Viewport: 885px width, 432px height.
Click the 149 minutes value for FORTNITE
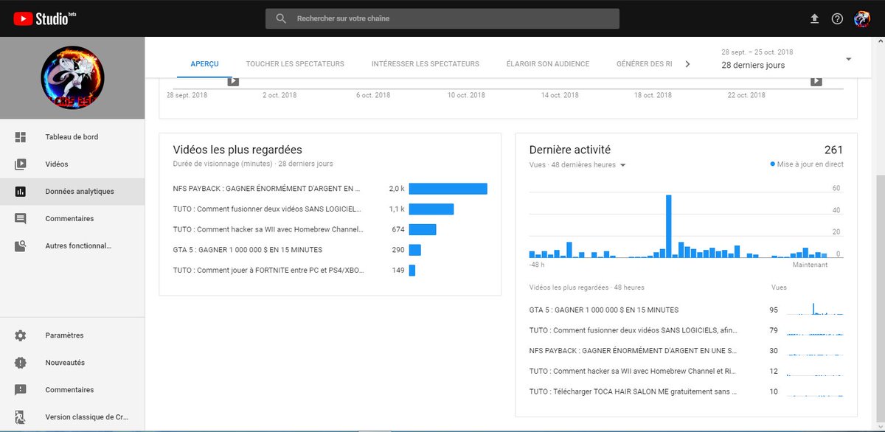398,271
